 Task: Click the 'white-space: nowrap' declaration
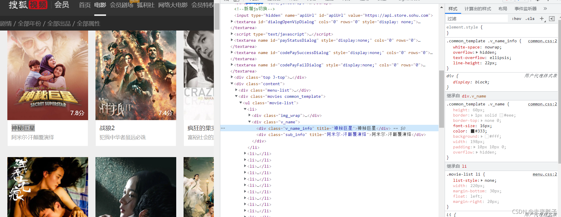pyautogui.click(x=477, y=47)
